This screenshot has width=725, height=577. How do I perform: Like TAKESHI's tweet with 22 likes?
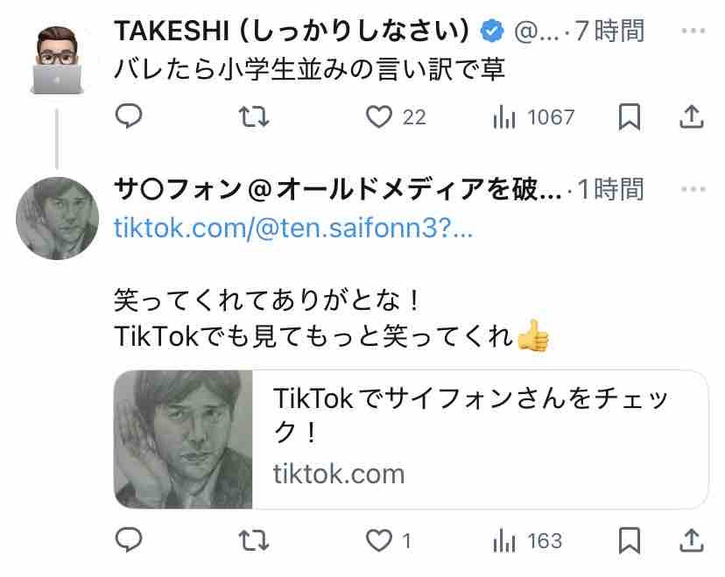pyautogui.click(x=379, y=116)
